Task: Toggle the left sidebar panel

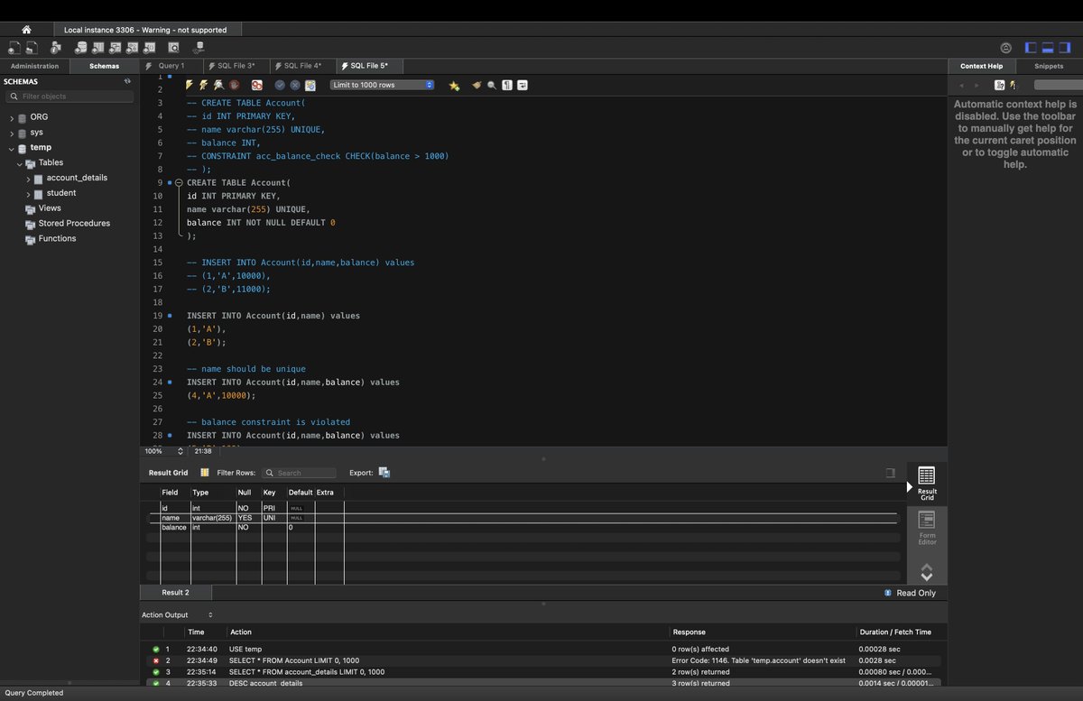Action: tap(1032, 48)
